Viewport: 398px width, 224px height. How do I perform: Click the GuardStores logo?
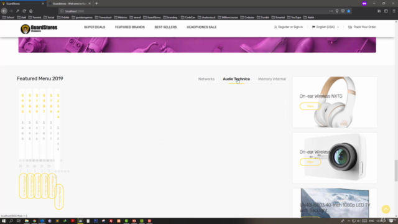39,29
